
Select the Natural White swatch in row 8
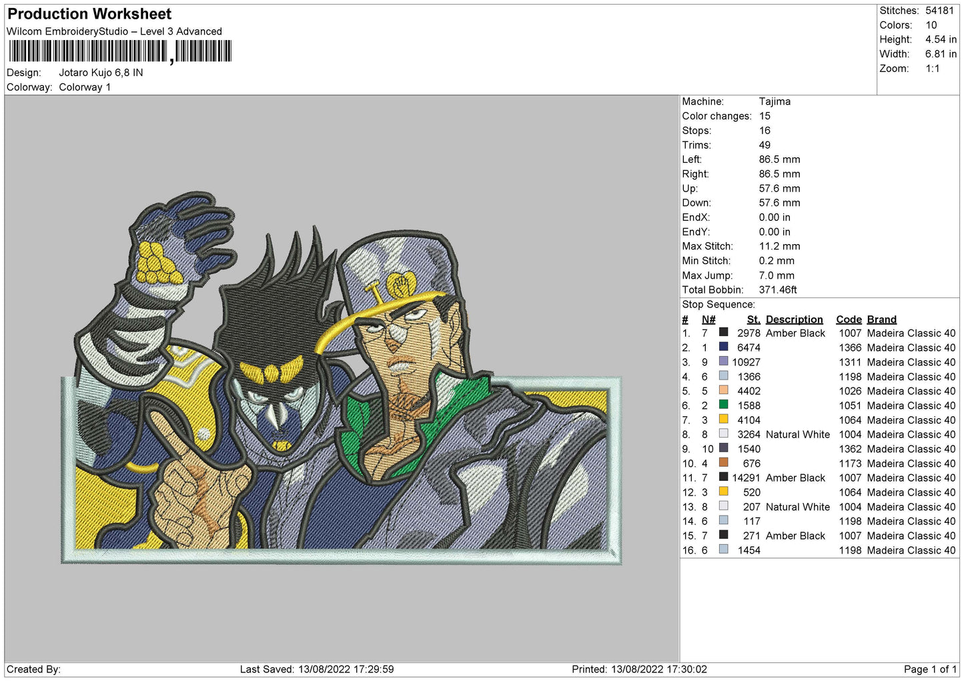tap(723, 434)
